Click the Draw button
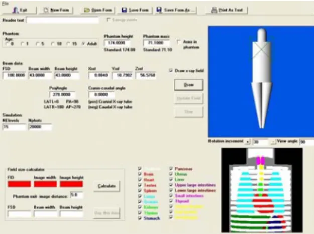 (188, 85)
